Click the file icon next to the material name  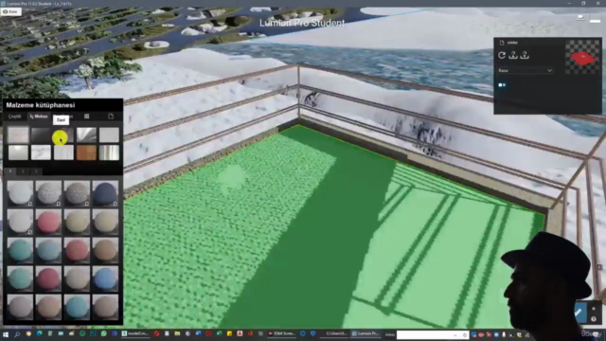(502, 43)
